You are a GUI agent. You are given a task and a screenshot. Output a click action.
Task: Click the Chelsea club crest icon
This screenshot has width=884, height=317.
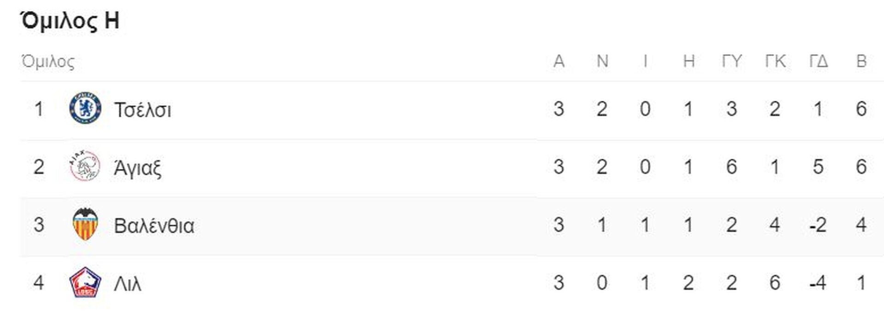click(85, 108)
